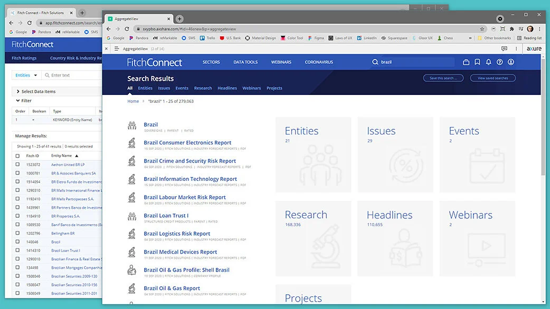Image resolution: width=550 pixels, height=309 pixels.
Task: Click the brazil search input field
Action: pyautogui.click(x=416, y=62)
